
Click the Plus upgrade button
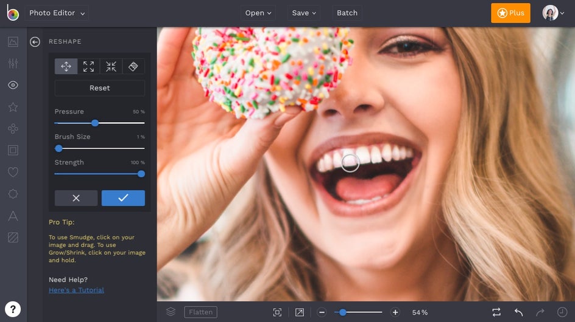coord(510,13)
